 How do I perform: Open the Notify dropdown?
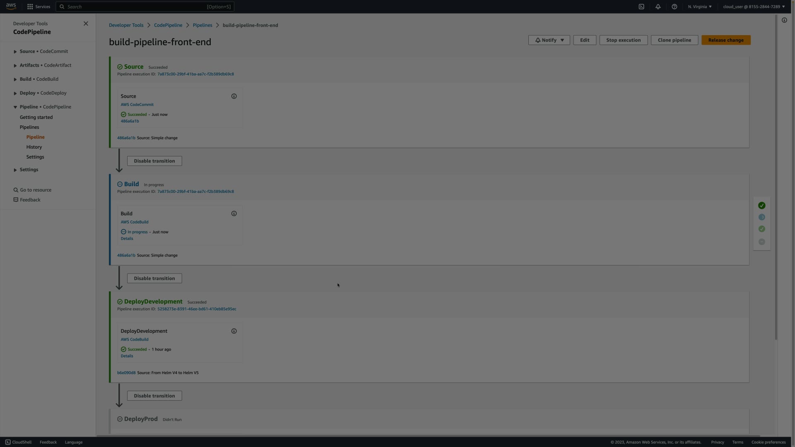click(x=549, y=40)
